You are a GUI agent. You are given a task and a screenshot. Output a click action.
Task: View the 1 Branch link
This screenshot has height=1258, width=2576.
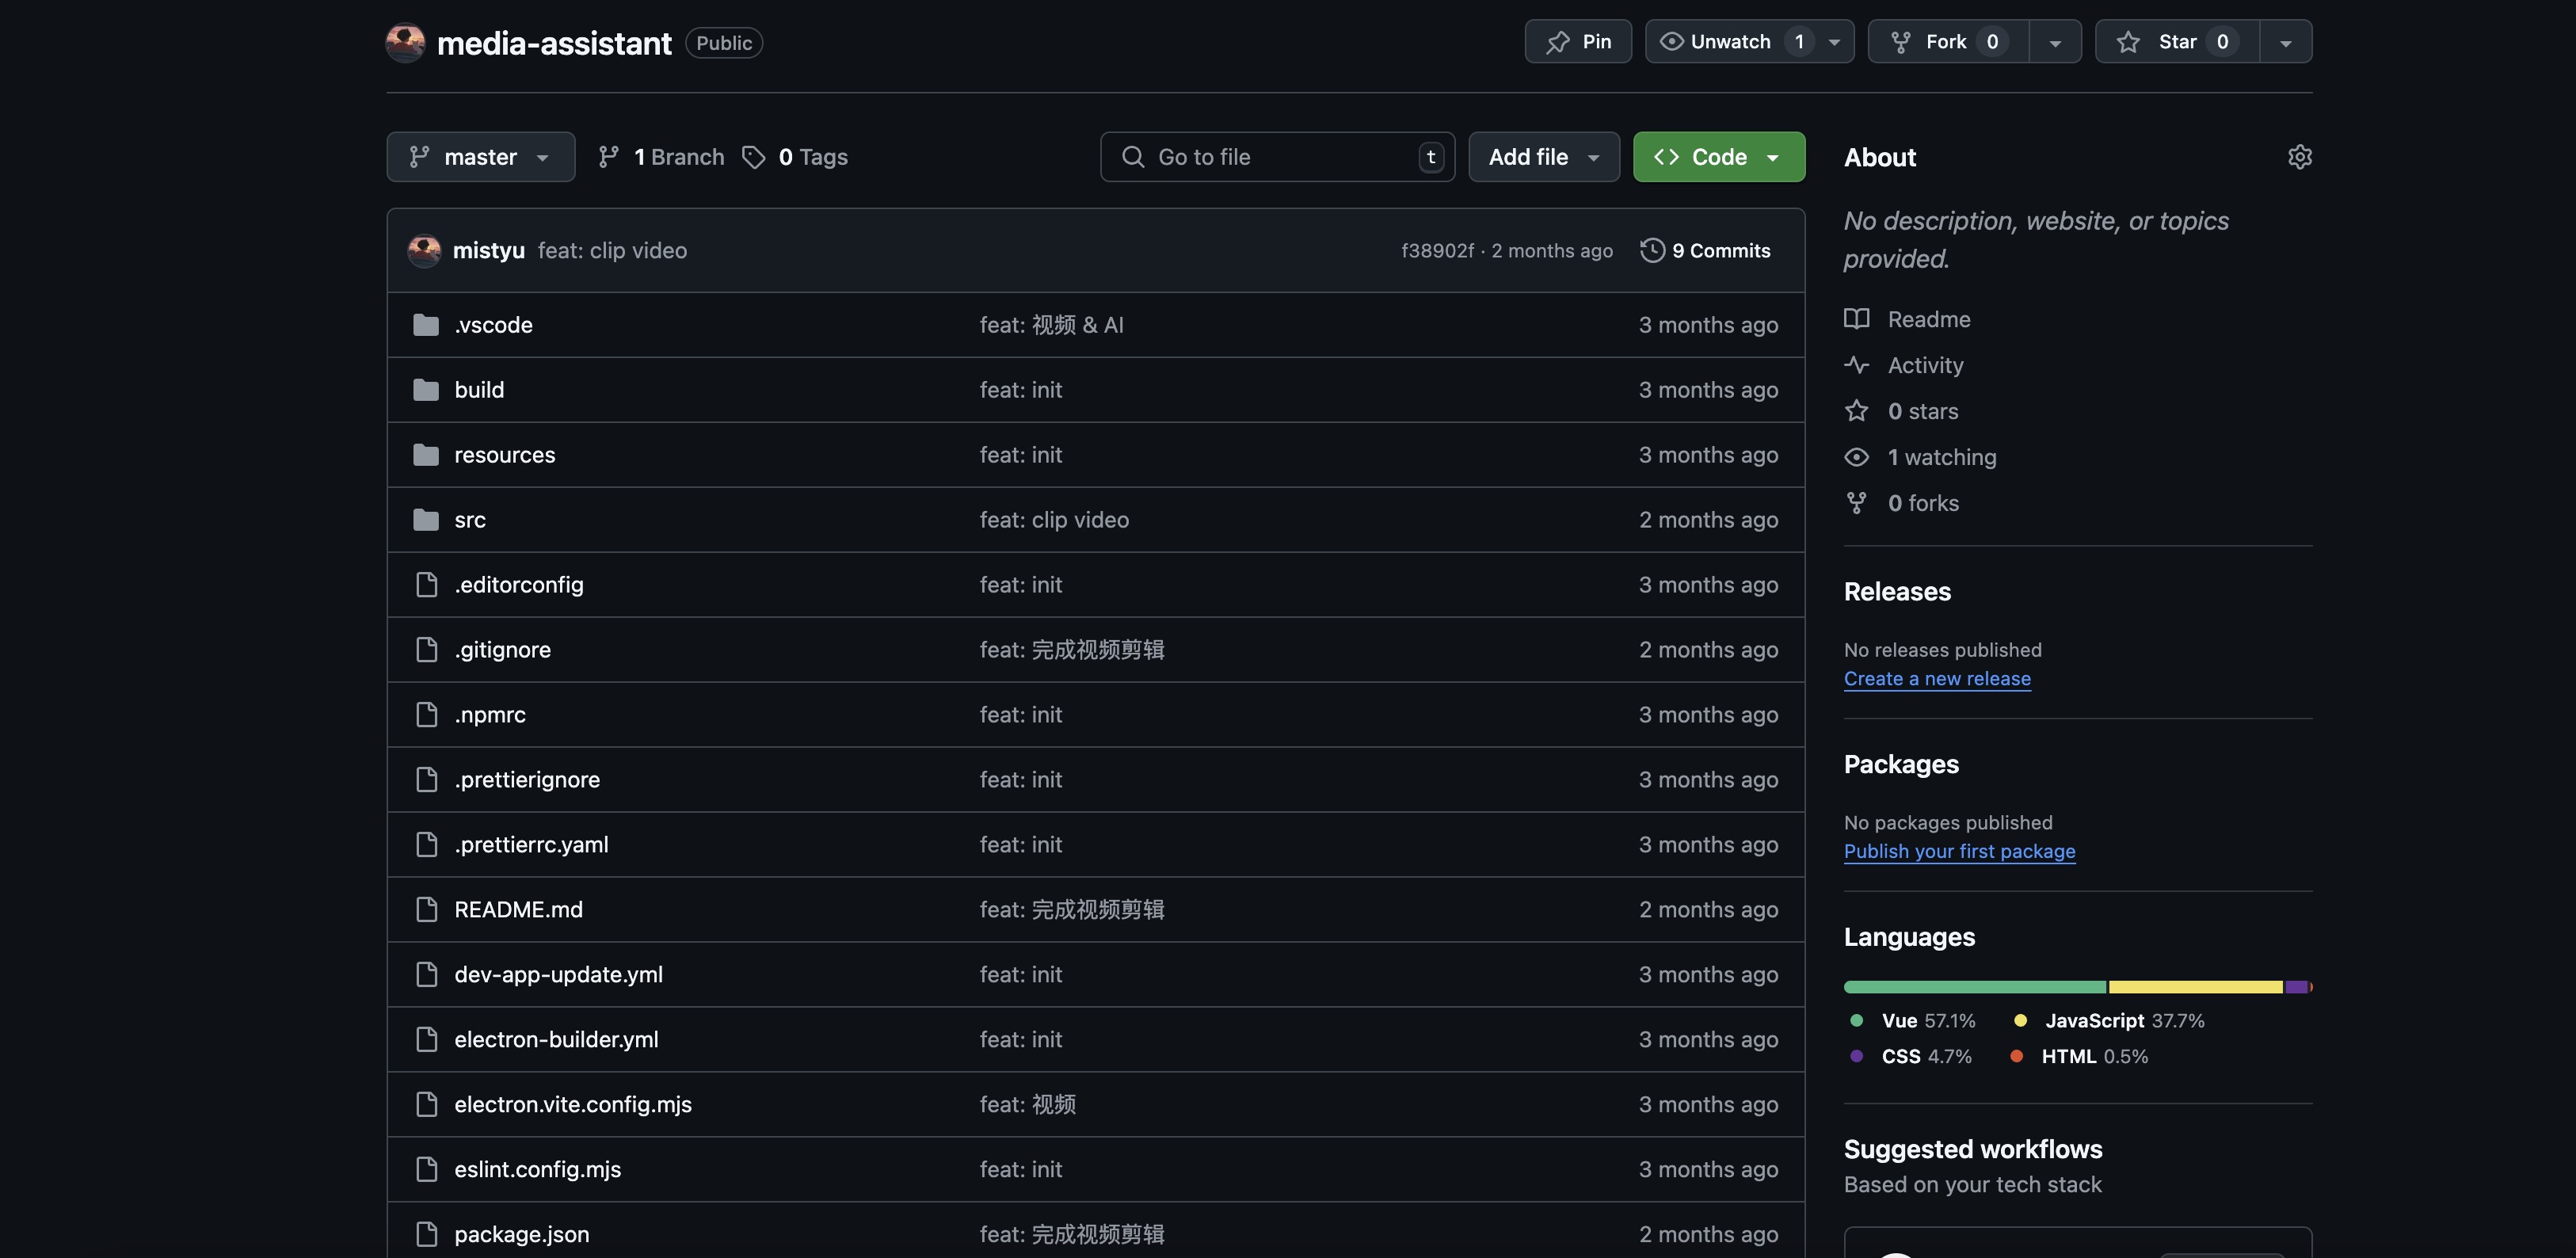click(661, 157)
